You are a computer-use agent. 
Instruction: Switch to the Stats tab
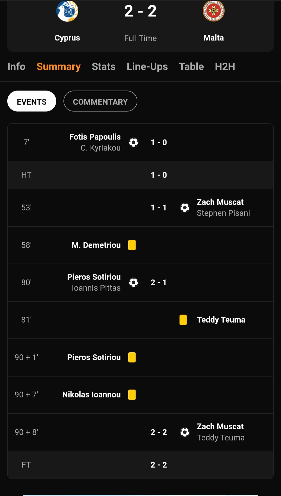(104, 66)
